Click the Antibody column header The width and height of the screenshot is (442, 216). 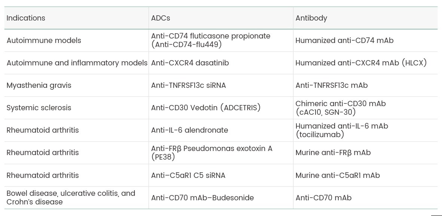311,18
